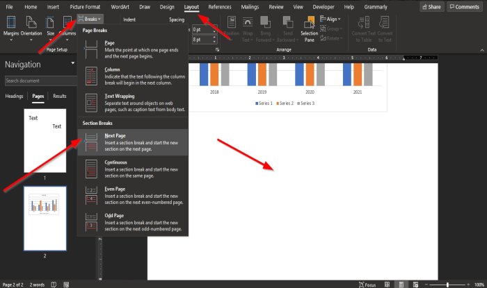
Task: Open the Mailings tab
Action: click(250, 7)
